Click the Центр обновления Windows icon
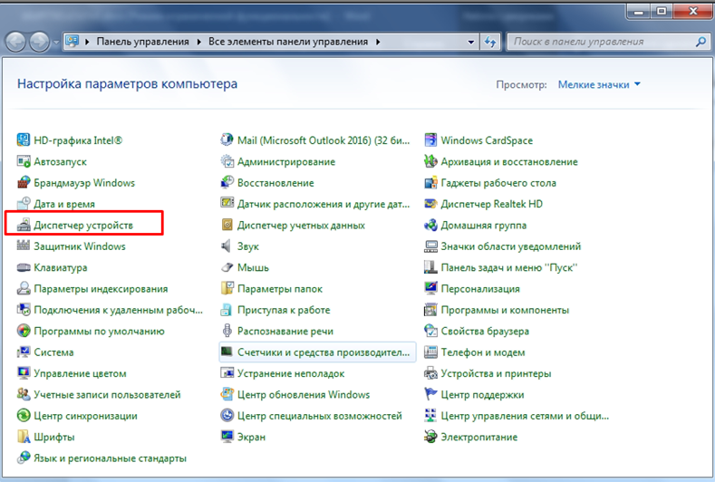The width and height of the screenshot is (715, 482). [x=227, y=394]
